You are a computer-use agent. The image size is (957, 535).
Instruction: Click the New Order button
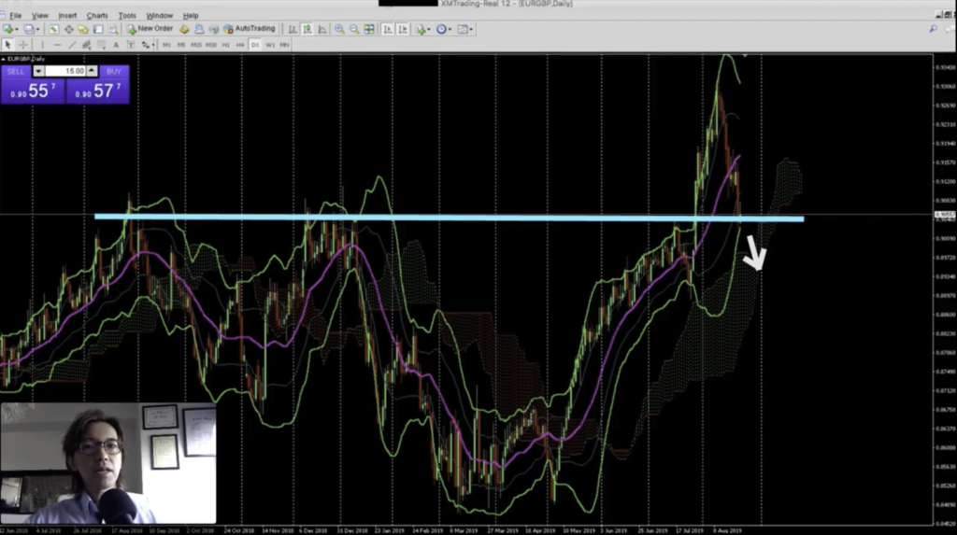[150, 29]
